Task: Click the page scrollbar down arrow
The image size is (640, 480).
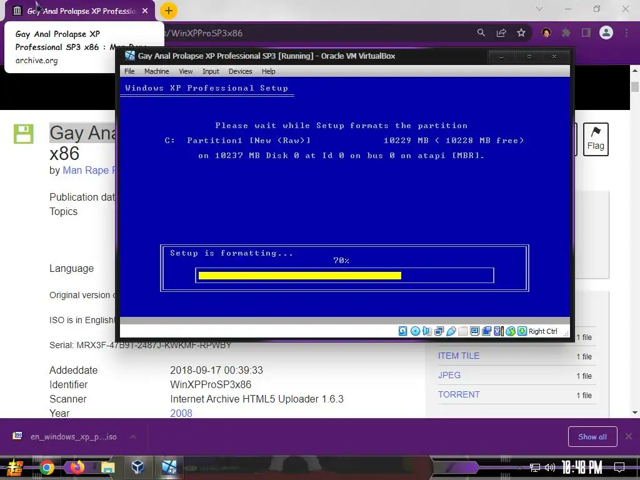Action: [x=635, y=412]
